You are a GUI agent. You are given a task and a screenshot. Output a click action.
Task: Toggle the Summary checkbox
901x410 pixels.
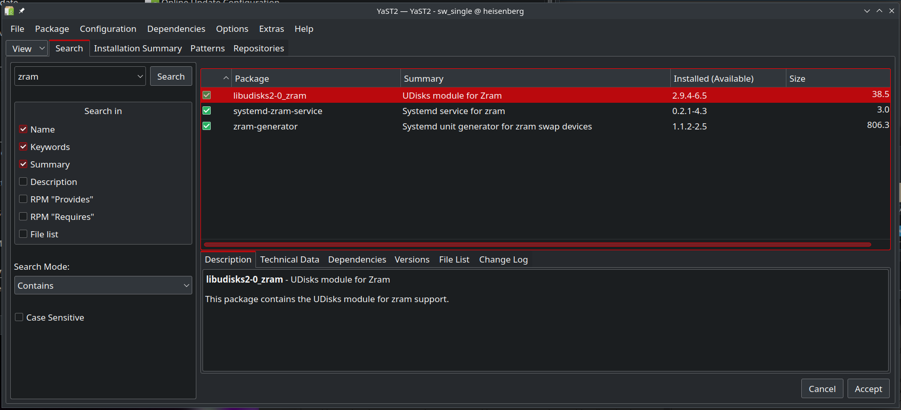(x=23, y=164)
